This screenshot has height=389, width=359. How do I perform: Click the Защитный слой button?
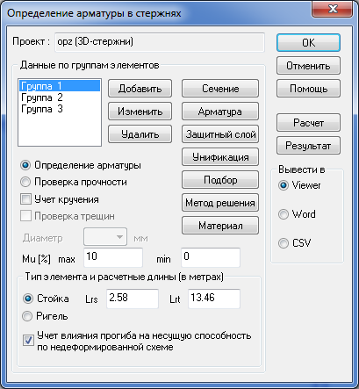220,134
